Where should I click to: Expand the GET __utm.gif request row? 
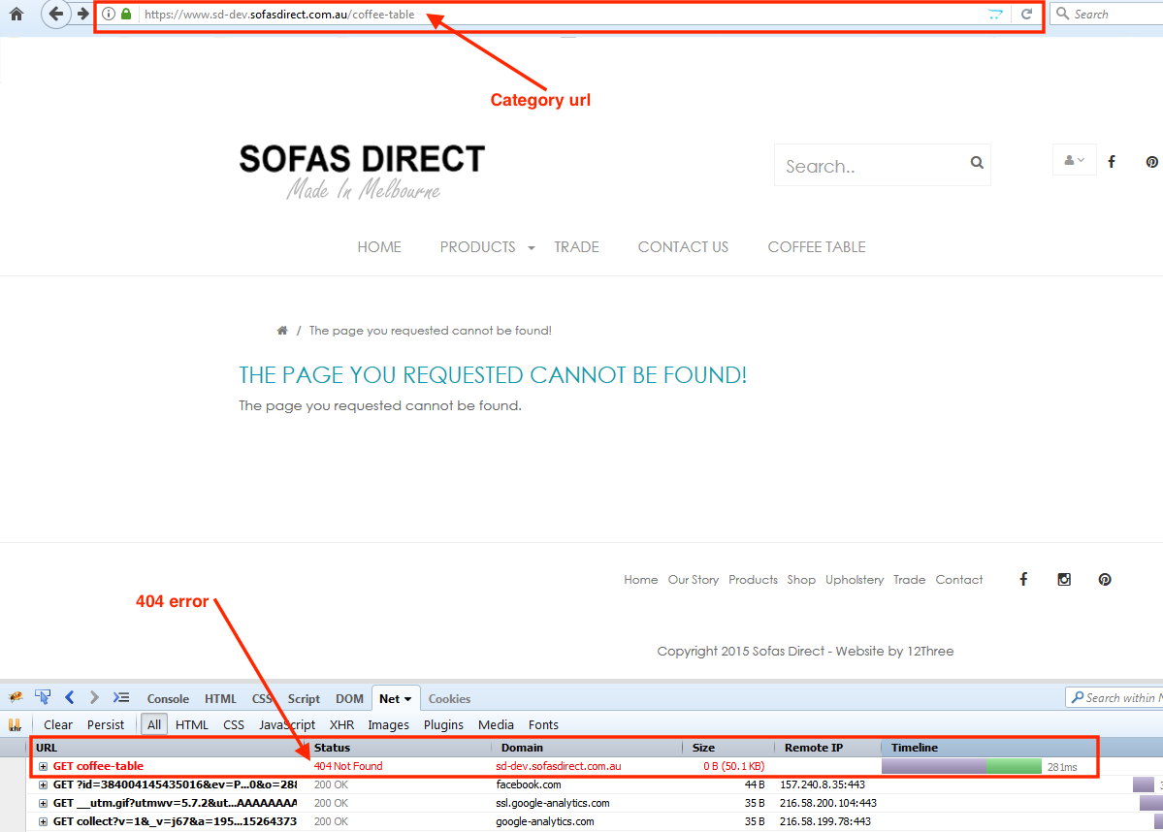click(x=43, y=804)
